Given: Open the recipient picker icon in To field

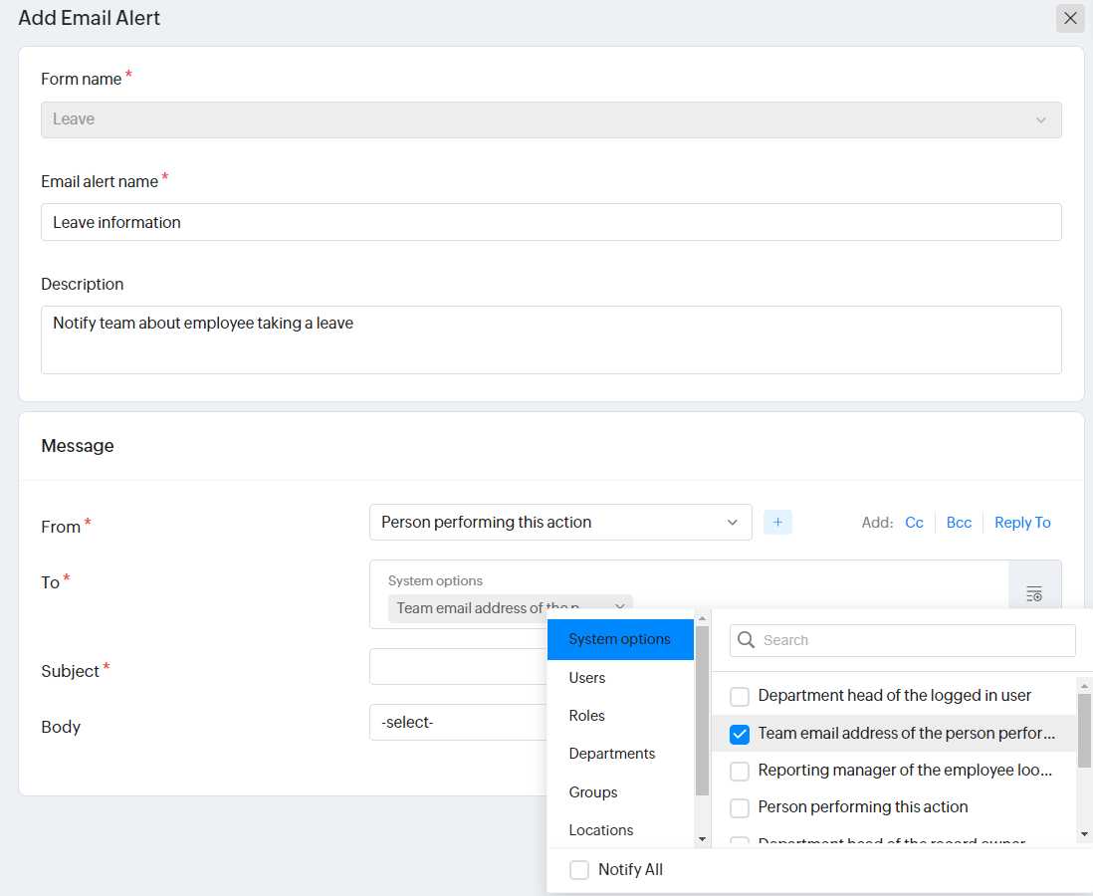Looking at the screenshot, I should click(1034, 594).
